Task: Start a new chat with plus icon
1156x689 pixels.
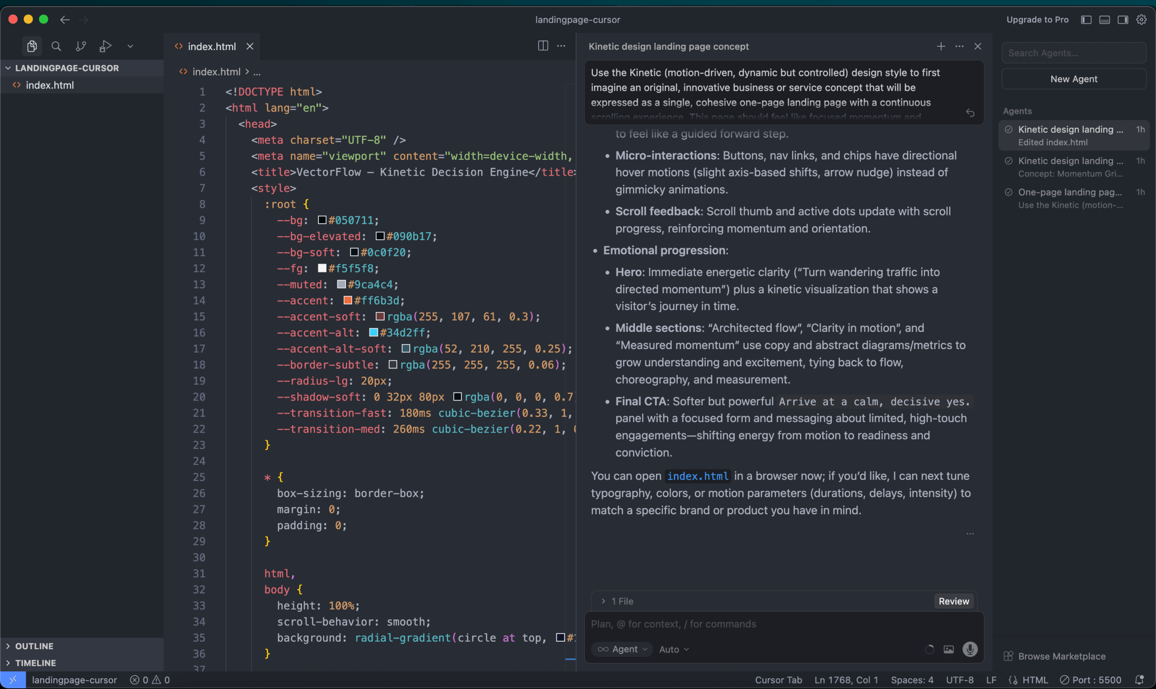Action: point(941,47)
